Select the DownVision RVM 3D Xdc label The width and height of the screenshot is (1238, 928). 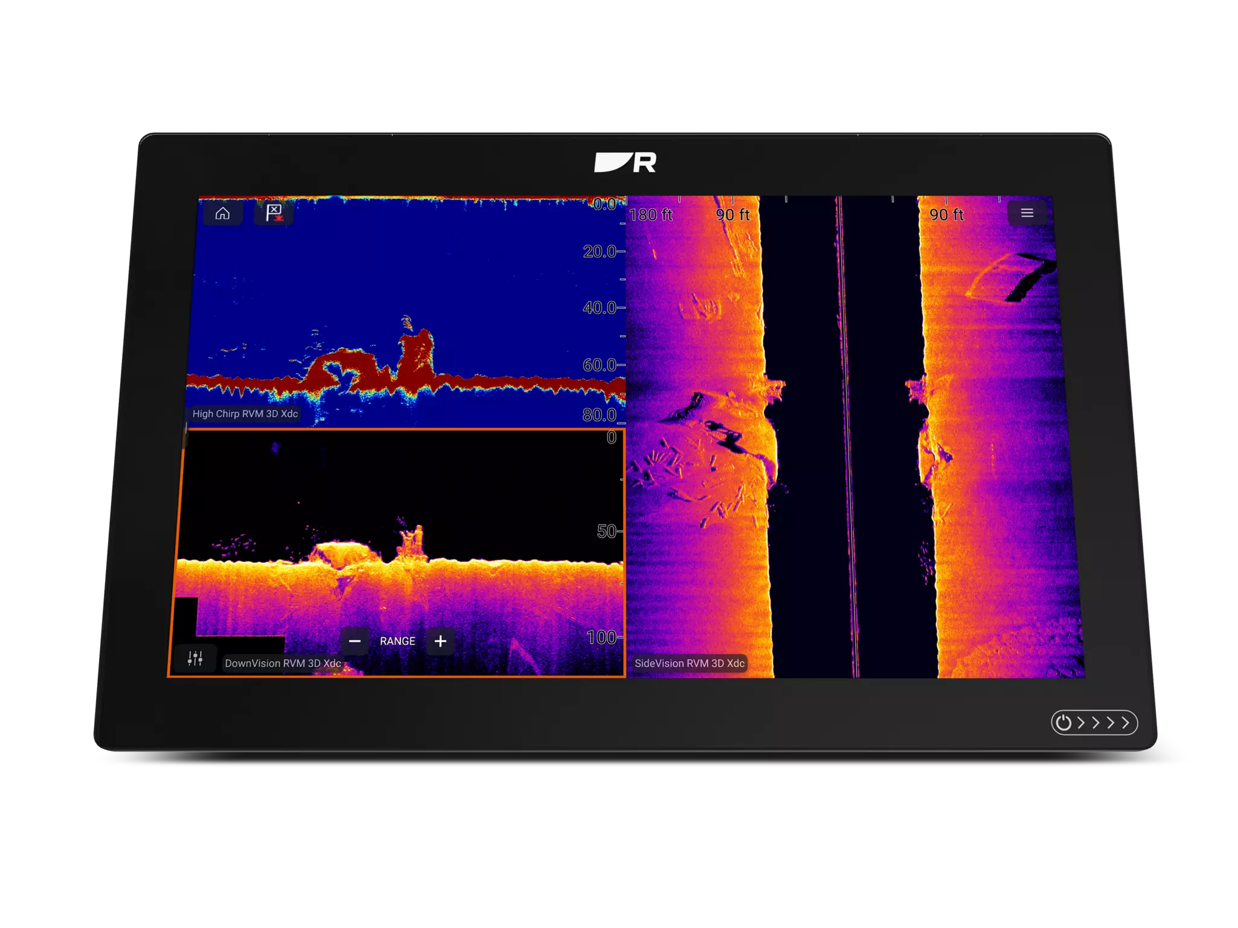(283, 663)
